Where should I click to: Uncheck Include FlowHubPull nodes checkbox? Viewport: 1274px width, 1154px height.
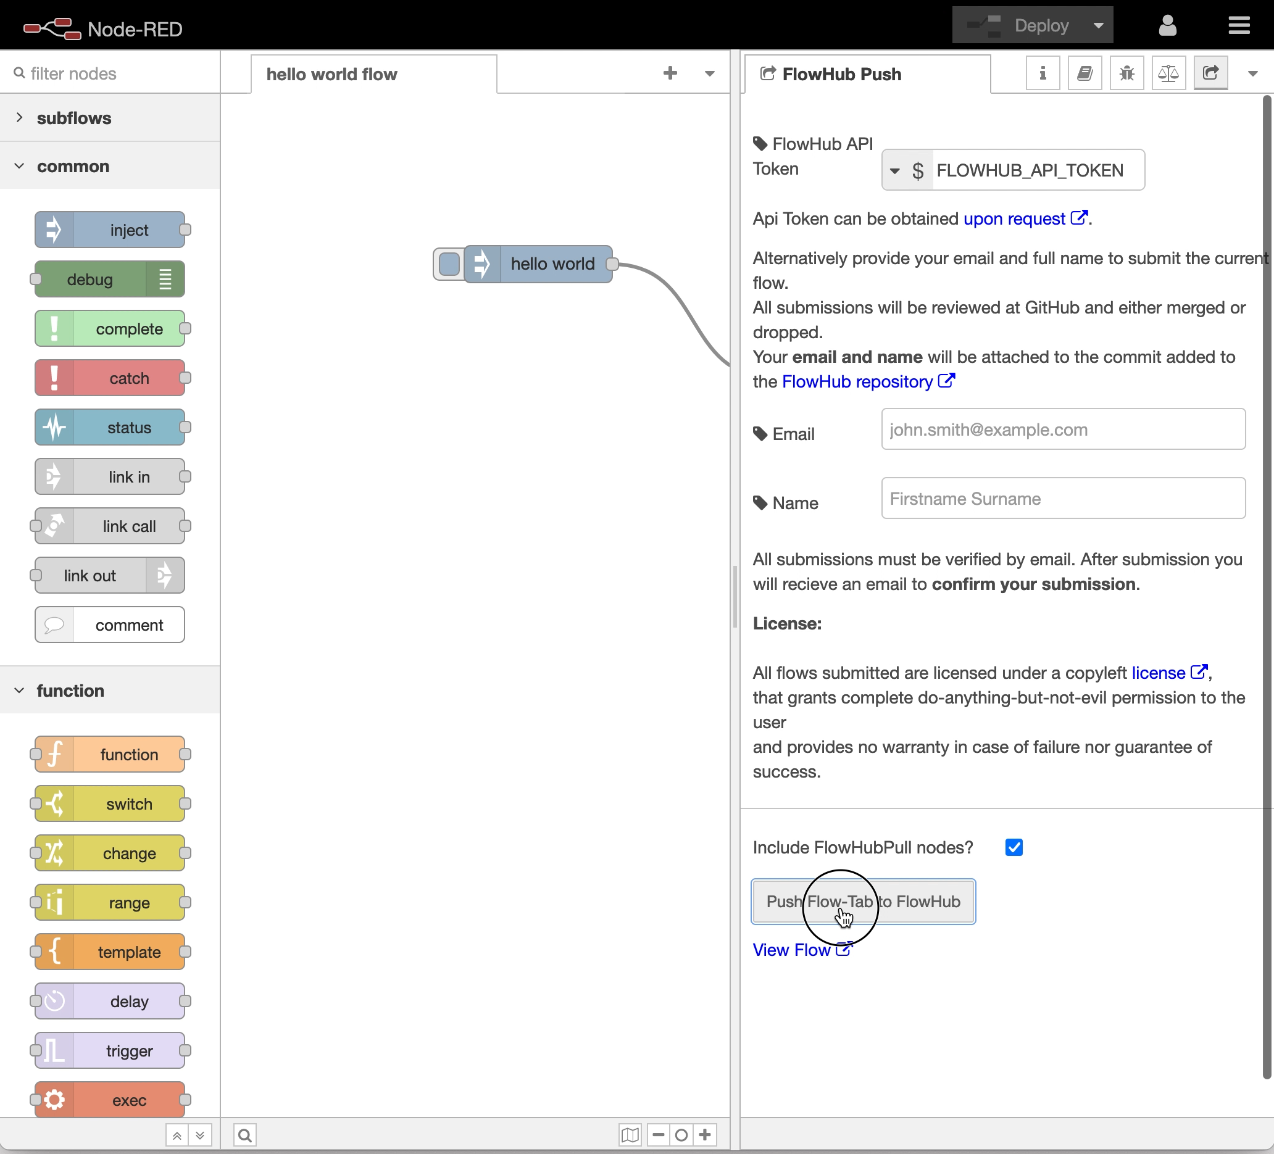pyautogui.click(x=1014, y=847)
